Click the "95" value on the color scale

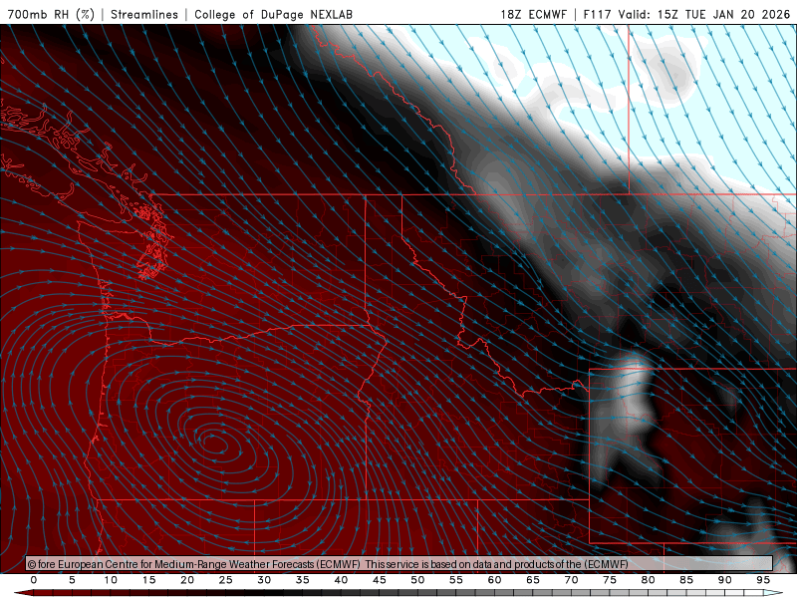coord(763,580)
